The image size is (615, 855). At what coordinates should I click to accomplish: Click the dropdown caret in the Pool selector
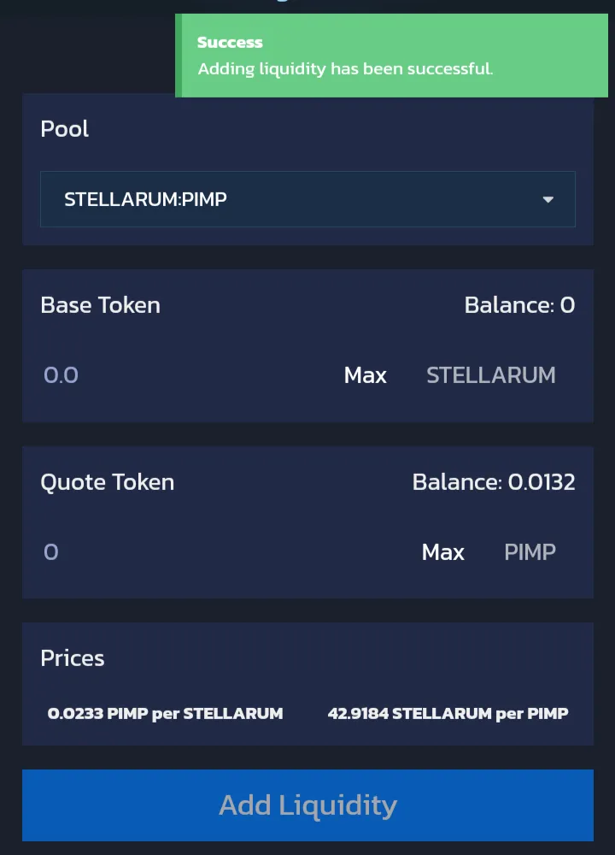tap(548, 200)
